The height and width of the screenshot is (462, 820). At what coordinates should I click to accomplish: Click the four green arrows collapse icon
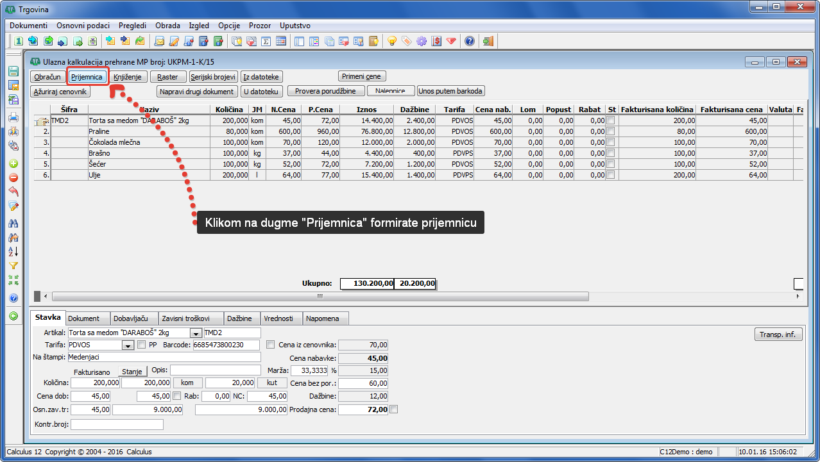tap(13, 280)
